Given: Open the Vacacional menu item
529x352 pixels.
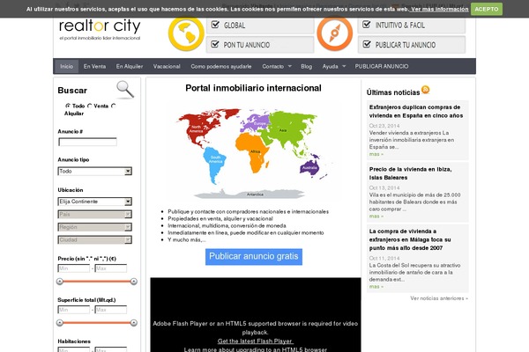Looking at the screenshot, I should (167, 66).
